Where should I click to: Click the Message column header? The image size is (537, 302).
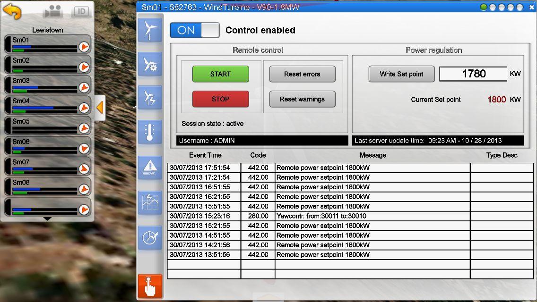click(372, 155)
